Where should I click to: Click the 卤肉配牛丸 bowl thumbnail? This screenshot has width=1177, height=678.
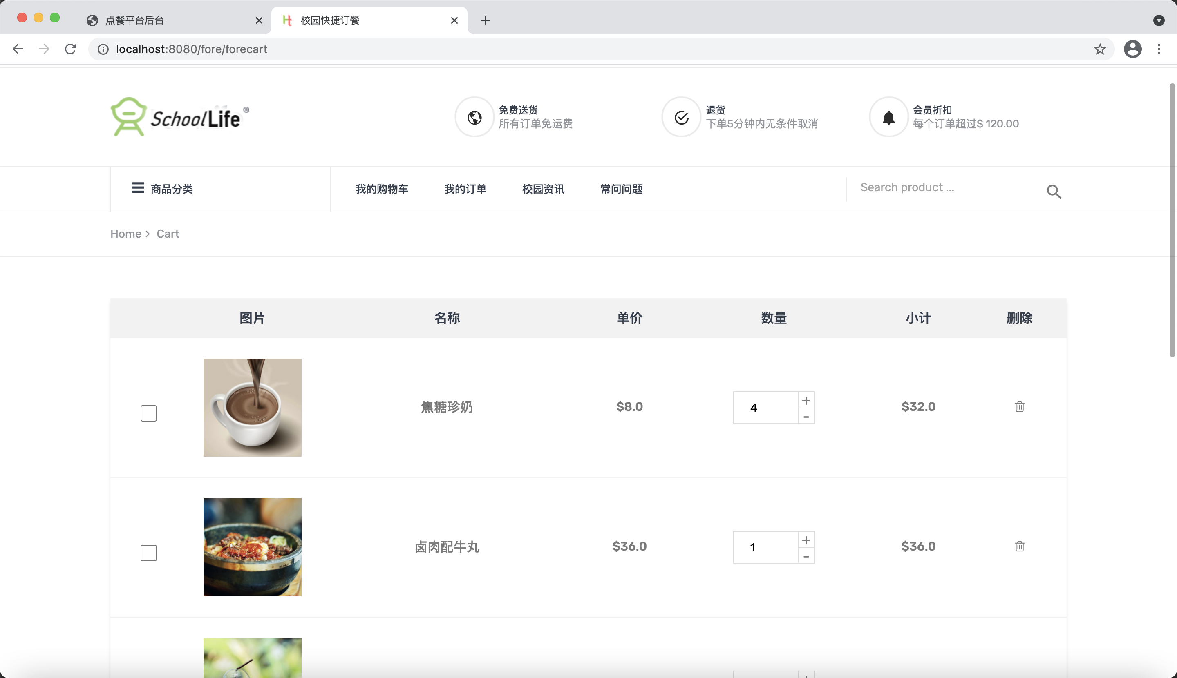tap(252, 547)
